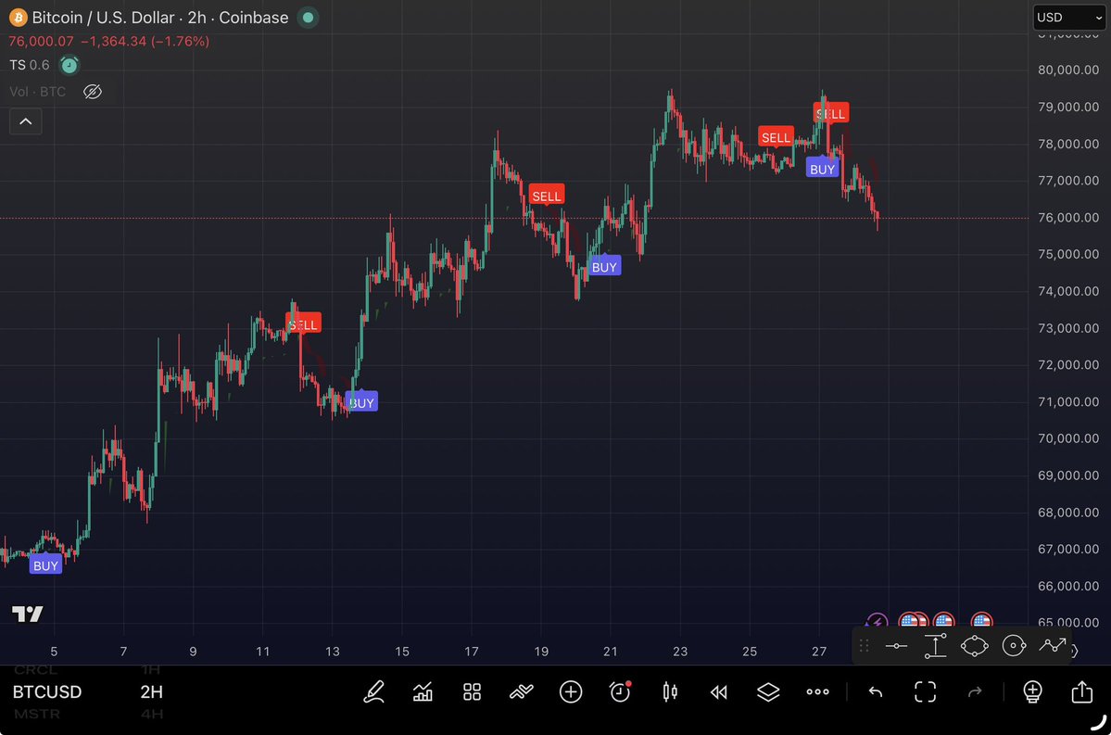Open the object tree layers icon

[x=768, y=691]
